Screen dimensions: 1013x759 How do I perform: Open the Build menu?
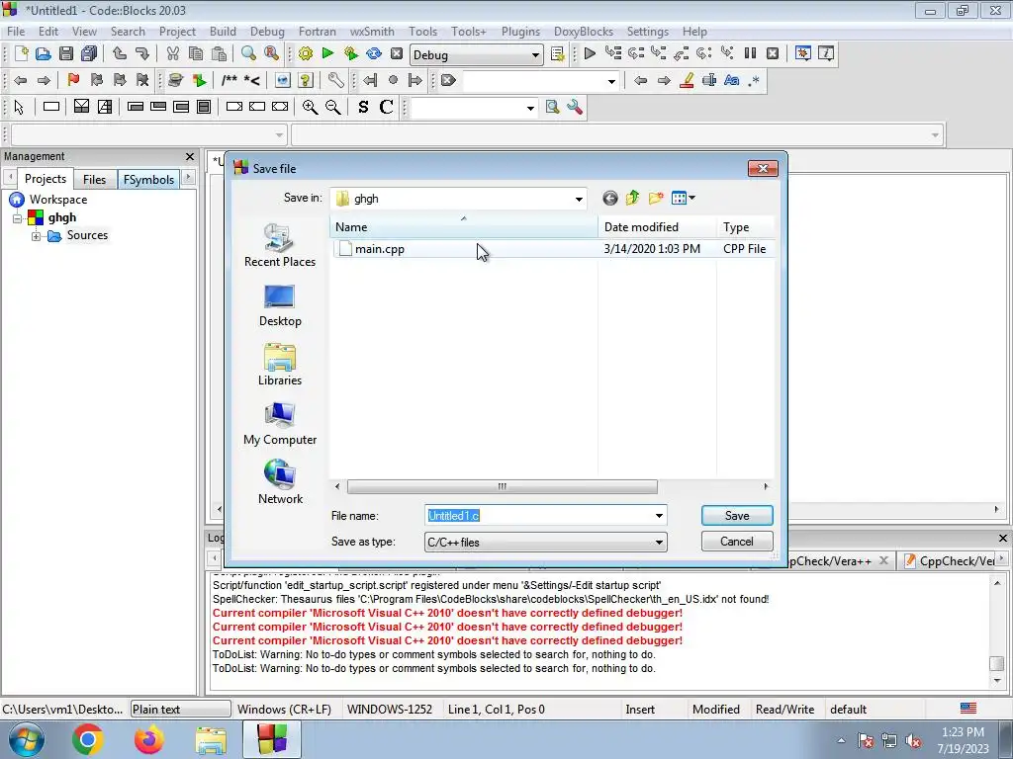coord(223,31)
